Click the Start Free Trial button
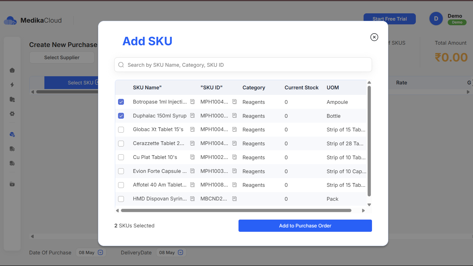 (x=389, y=19)
